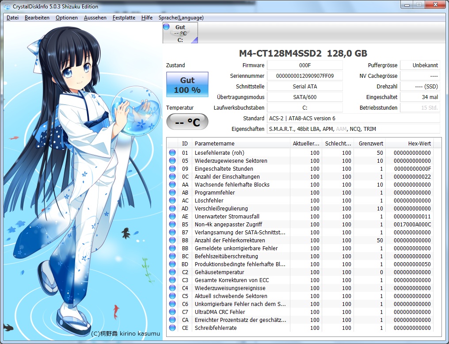Select the C: drive tab labeled Gut
This screenshot has width=449, height=344.
(180, 33)
